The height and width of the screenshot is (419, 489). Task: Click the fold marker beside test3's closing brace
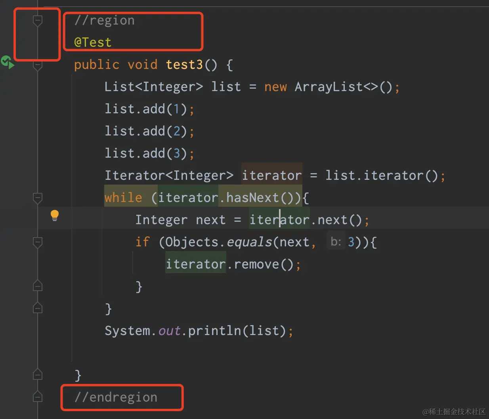point(38,374)
